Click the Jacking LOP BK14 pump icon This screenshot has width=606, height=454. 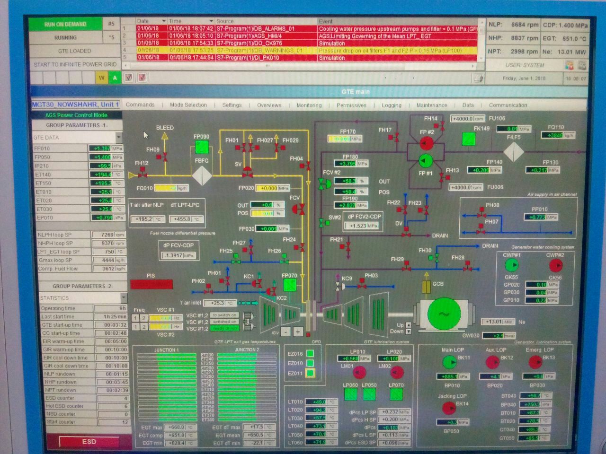click(x=448, y=408)
